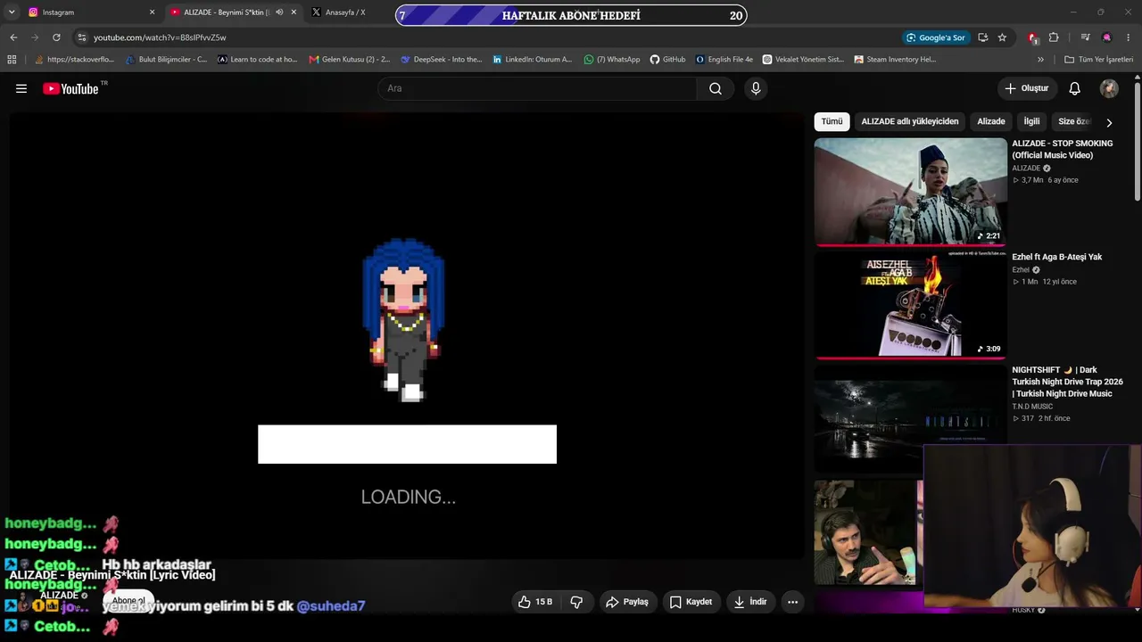Click the Paylaş share button

pos(627,602)
